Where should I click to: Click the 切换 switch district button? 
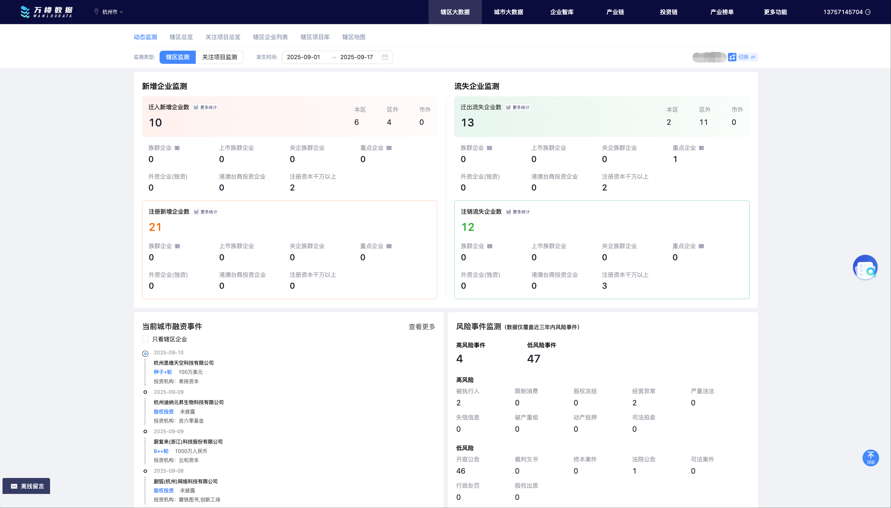tap(743, 57)
